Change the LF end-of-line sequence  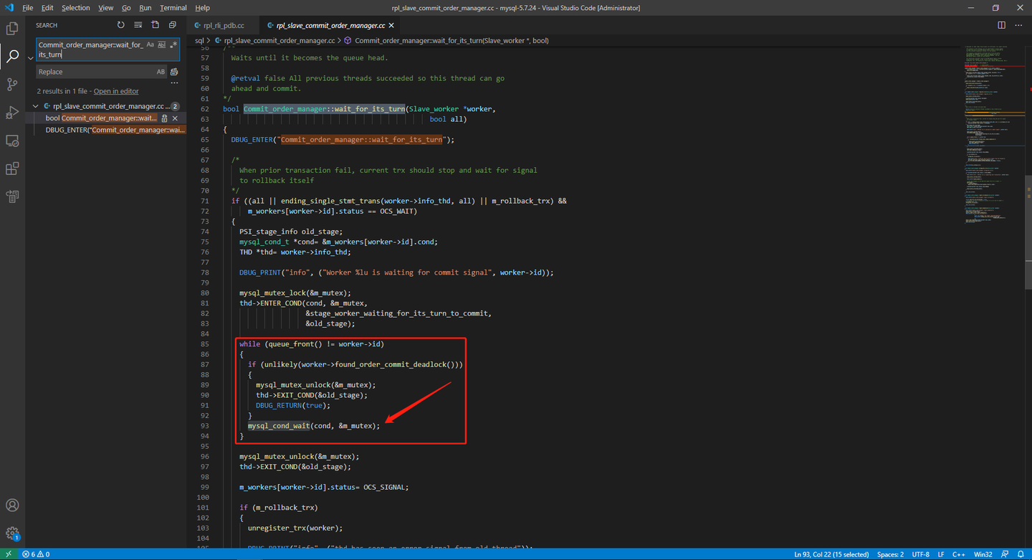point(940,554)
